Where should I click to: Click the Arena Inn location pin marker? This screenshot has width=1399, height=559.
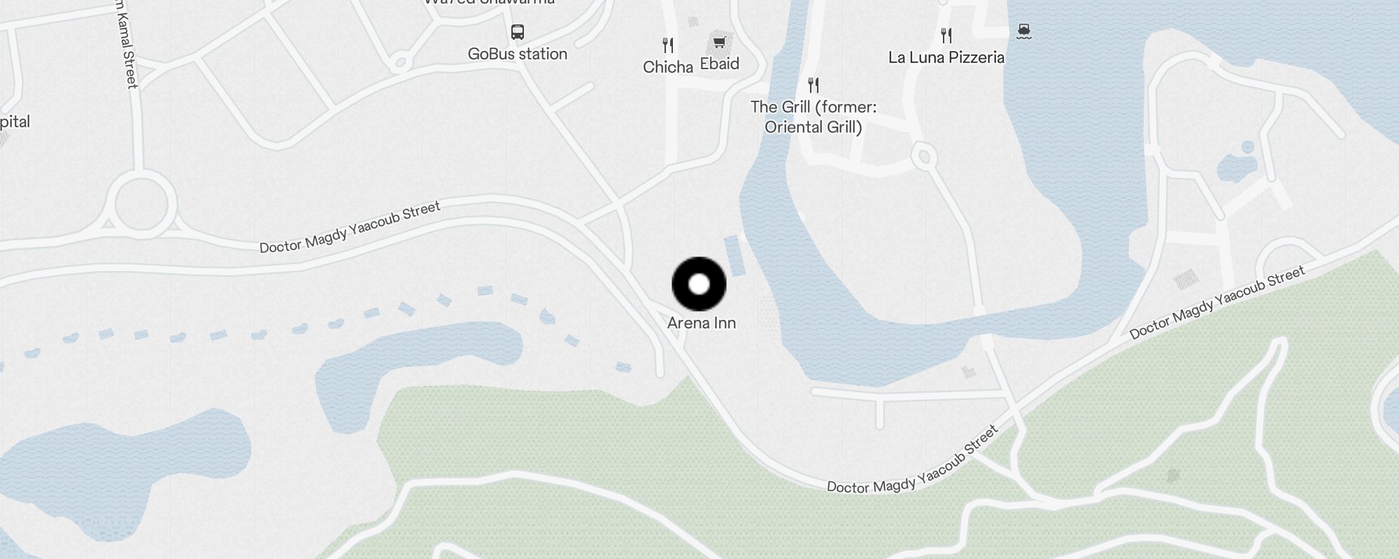pos(699,284)
